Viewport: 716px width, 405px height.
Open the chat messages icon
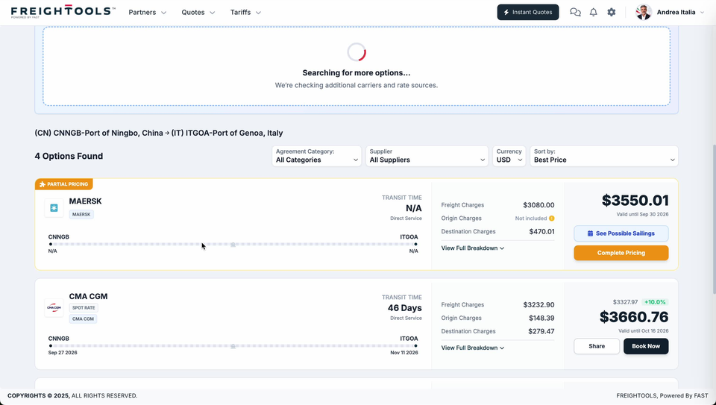click(x=575, y=13)
